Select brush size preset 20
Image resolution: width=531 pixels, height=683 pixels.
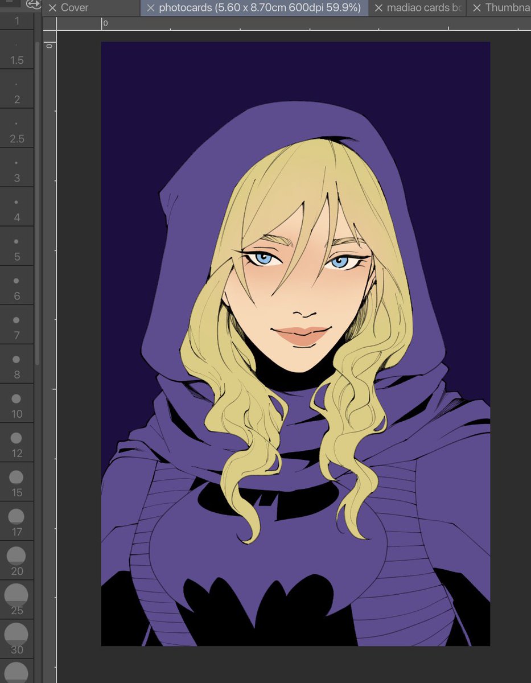click(x=17, y=560)
